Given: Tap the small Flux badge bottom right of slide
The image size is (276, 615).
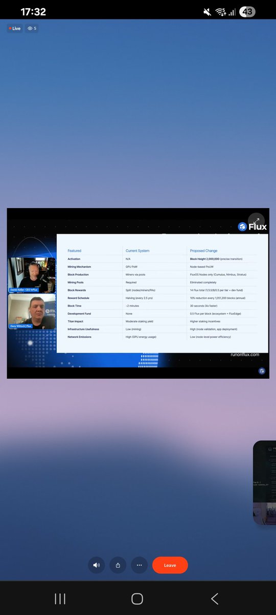Looking at the screenshot, I should click(x=262, y=371).
